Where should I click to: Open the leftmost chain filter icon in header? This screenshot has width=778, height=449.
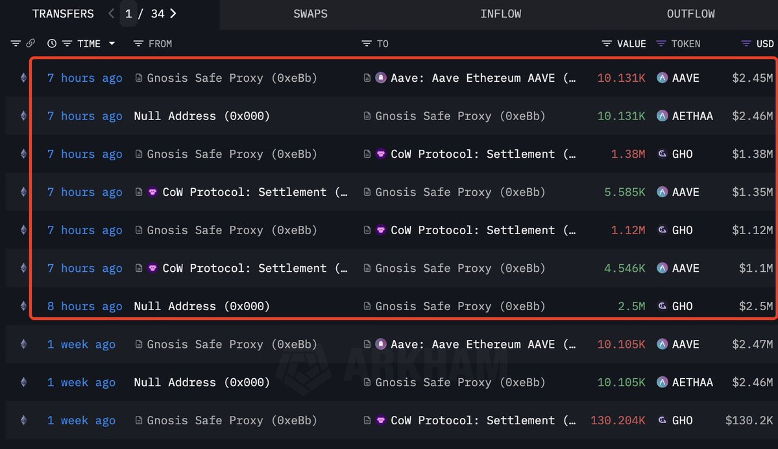click(16, 43)
